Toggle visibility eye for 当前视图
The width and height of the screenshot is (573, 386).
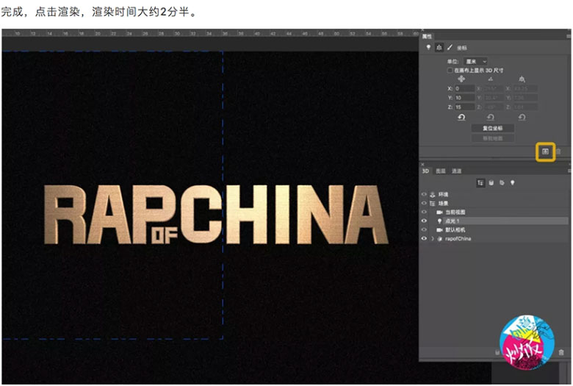[x=424, y=212]
